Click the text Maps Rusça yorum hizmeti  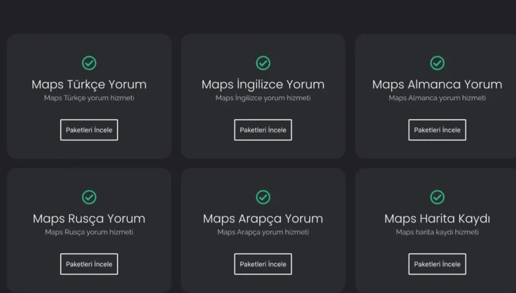pos(89,233)
